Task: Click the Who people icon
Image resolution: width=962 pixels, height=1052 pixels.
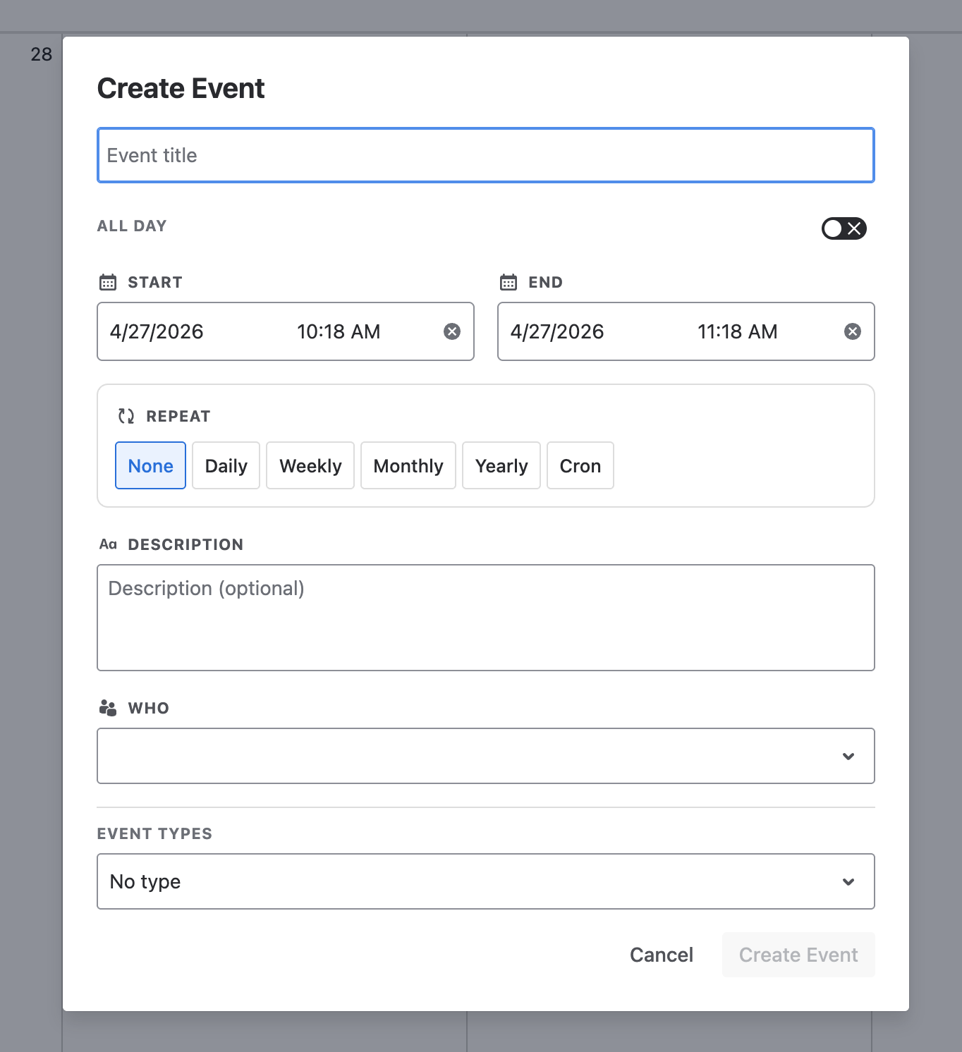Action: pyautogui.click(x=108, y=708)
